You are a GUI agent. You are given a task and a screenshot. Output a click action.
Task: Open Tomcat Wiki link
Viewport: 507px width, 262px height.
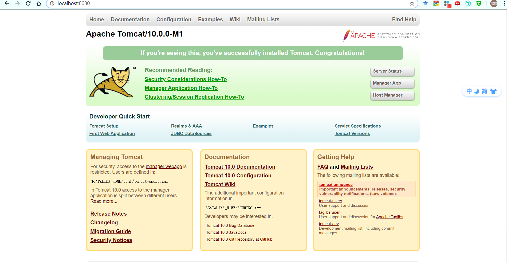[220, 184]
